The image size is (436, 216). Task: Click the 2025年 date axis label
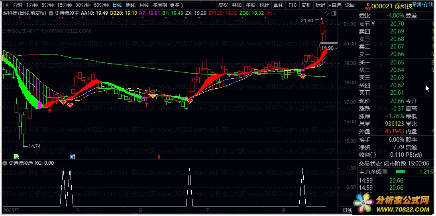tap(11, 210)
